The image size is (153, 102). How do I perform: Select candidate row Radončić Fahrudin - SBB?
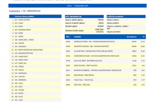[105, 46]
